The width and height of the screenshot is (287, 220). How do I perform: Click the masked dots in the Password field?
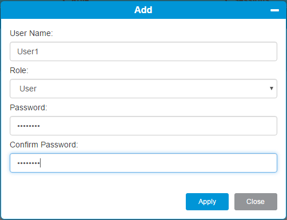[x=29, y=126]
